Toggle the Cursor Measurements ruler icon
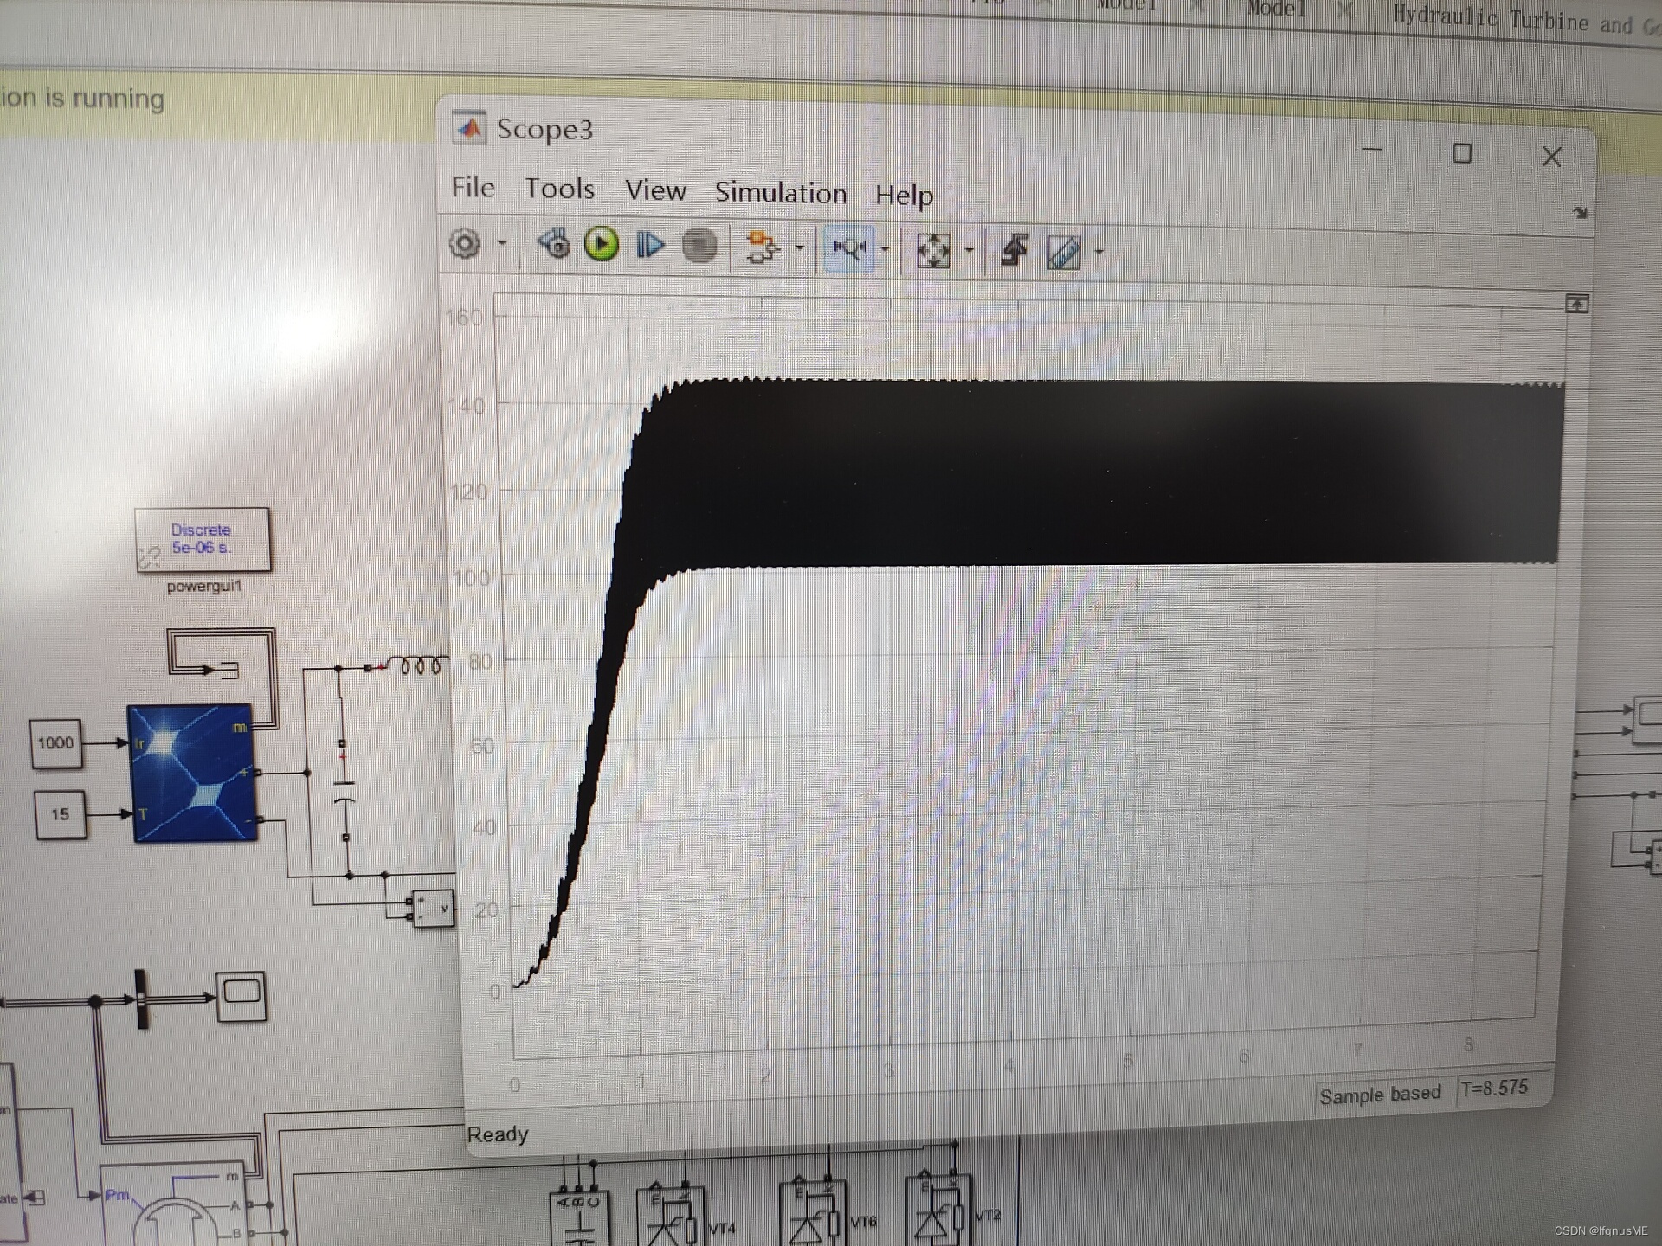This screenshot has height=1246, width=1662. tap(1064, 253)
